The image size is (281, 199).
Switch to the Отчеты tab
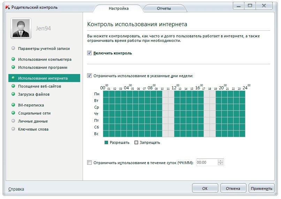[x=164, y=8]
